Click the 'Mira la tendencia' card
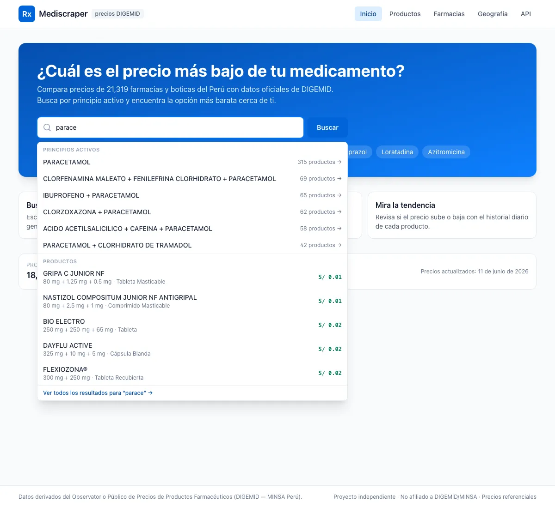Viewport: 555px width, 508px height. point(452,215)
